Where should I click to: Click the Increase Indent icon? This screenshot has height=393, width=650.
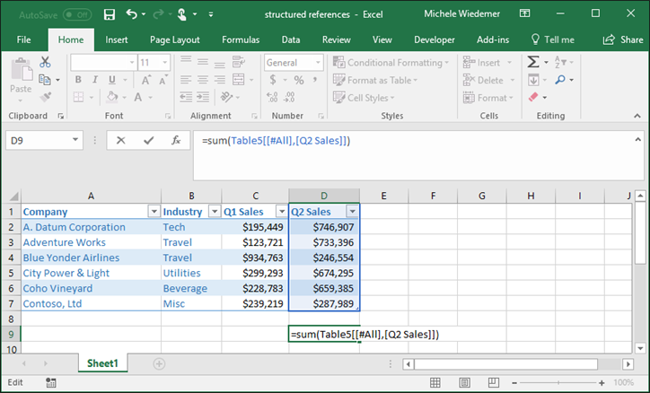click(203, 97)
